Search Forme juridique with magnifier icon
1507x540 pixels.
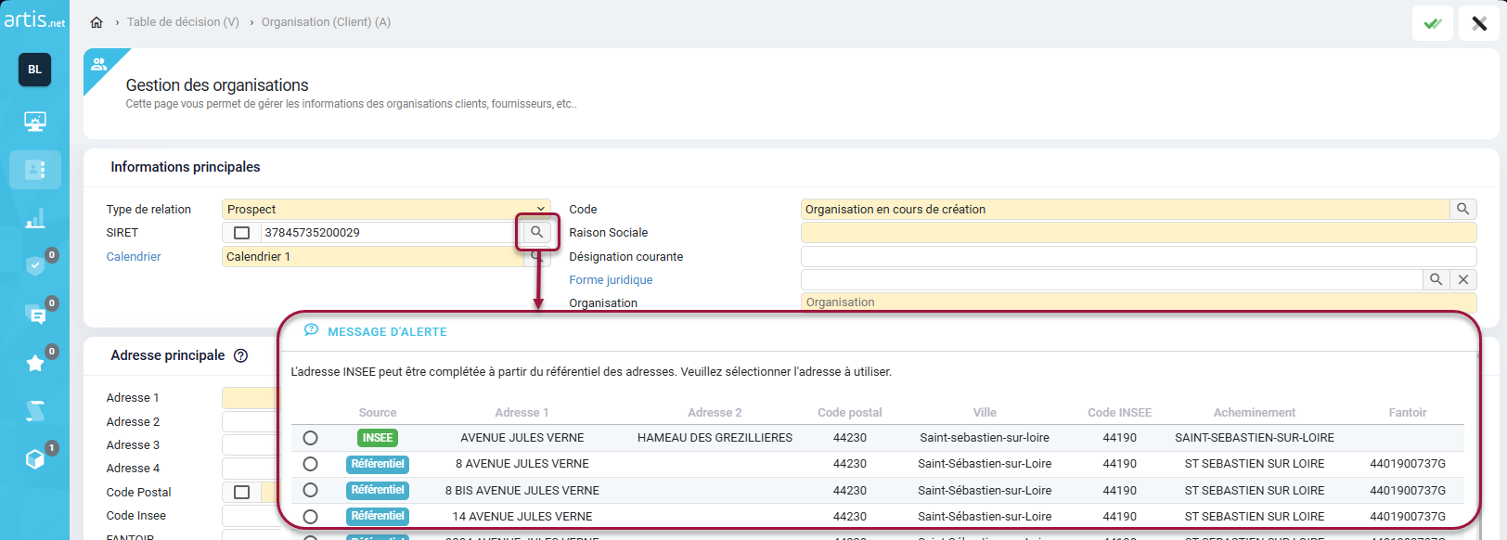tap(1436, 279)
